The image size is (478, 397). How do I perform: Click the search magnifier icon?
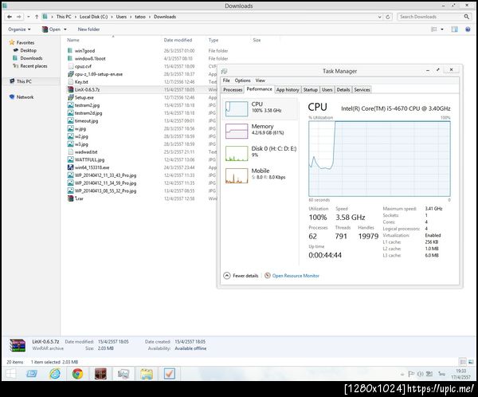tap(466, 17)
